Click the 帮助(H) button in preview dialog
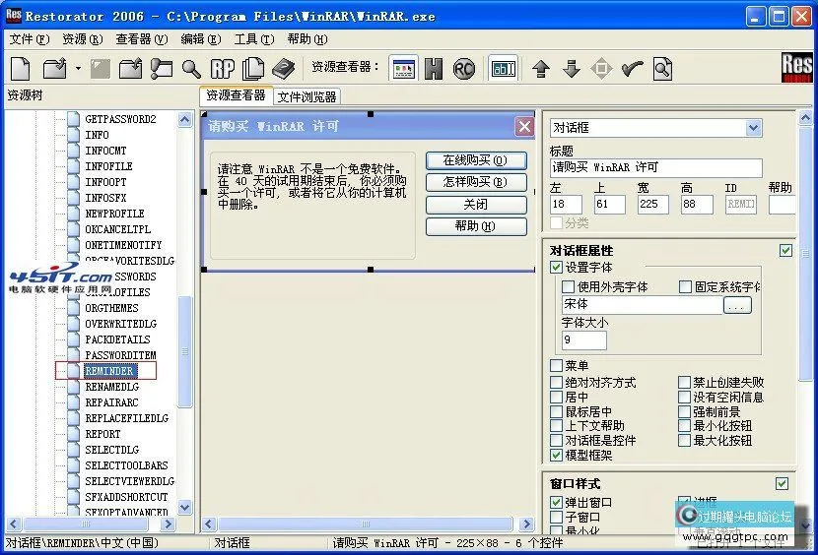The image size is (818, 555). 476,226
